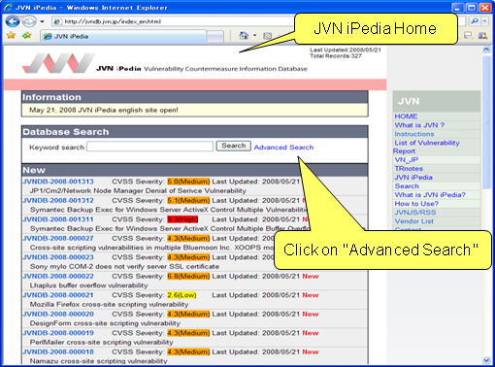Click the red 'New' label on JVNDB-2008-000022 row
Image resolution: width=495 pixels, height=367 pixels.
[x=311, y=277]
